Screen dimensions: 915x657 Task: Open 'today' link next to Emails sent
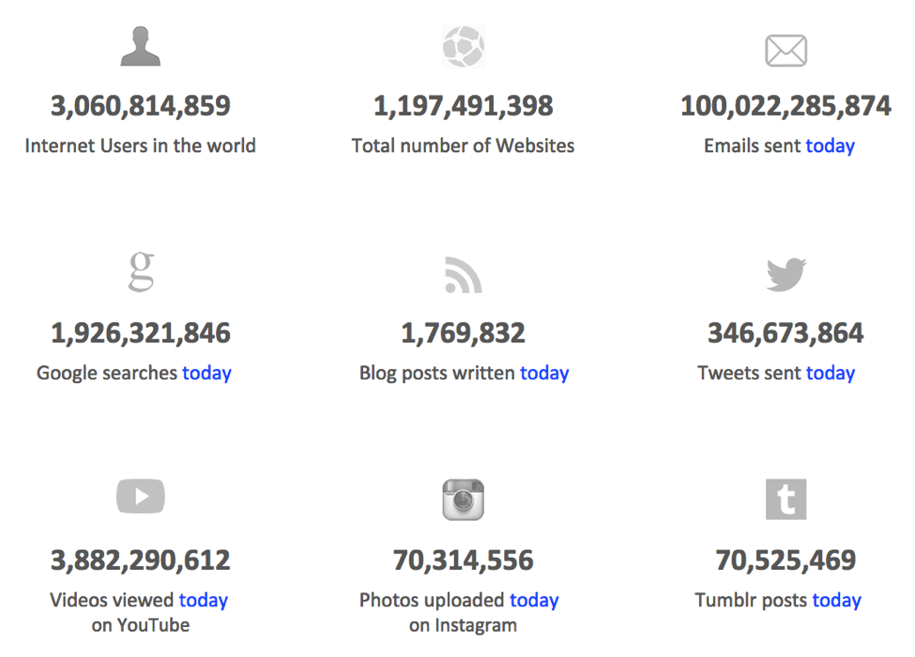830,145
